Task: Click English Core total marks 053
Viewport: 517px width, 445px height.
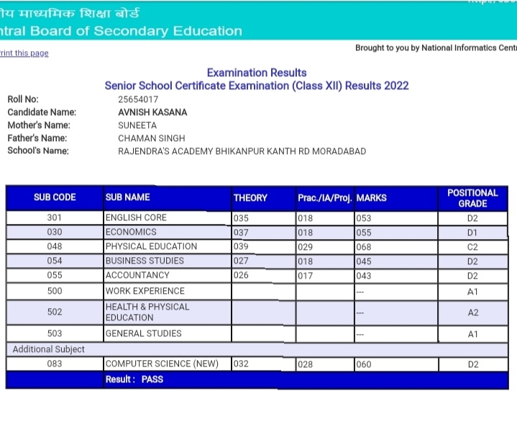Action: [x=396, y=218]
